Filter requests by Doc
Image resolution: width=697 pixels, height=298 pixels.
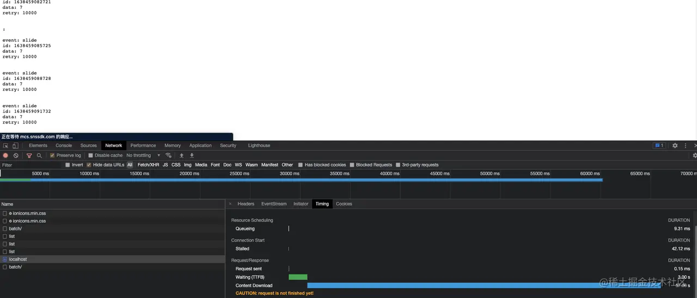click(x=227, y=165)
